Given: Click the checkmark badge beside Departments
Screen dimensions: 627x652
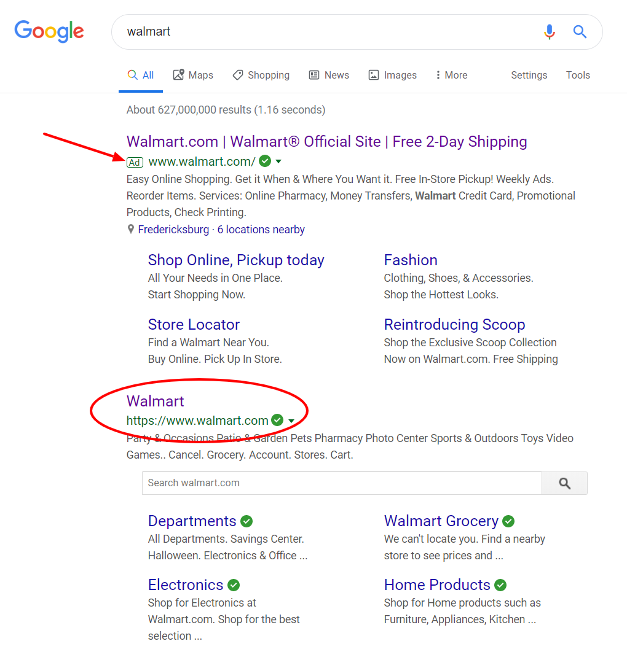Looking at the screenshot, I should pyautogui.click(x=246, y=521).
